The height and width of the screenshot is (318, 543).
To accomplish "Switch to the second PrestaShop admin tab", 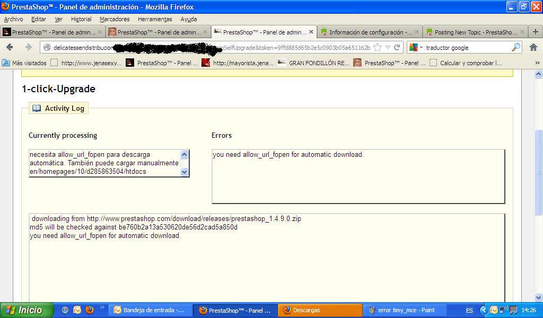I will click(158, 32).
